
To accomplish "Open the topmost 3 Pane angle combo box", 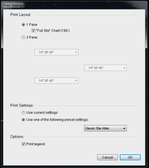I will (x=56, y=52).
